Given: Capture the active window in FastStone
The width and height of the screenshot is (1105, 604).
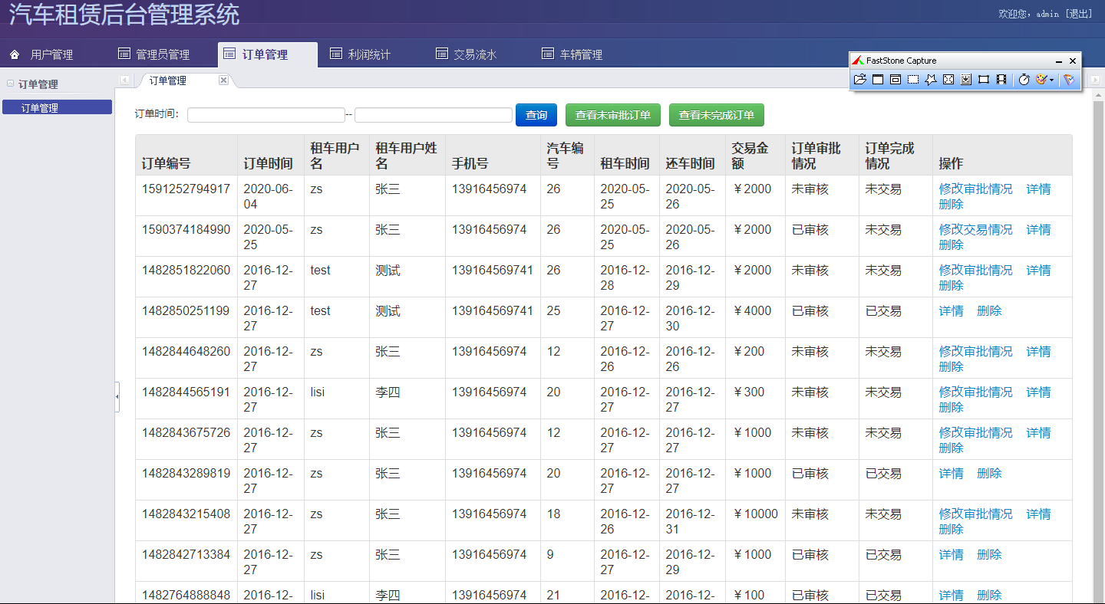Looking at the screenshot, I should pyautogui.click(x=878, y=79).
